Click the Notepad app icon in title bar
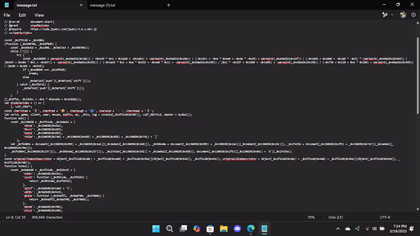420x236 pixels. (x=7, y=5)
